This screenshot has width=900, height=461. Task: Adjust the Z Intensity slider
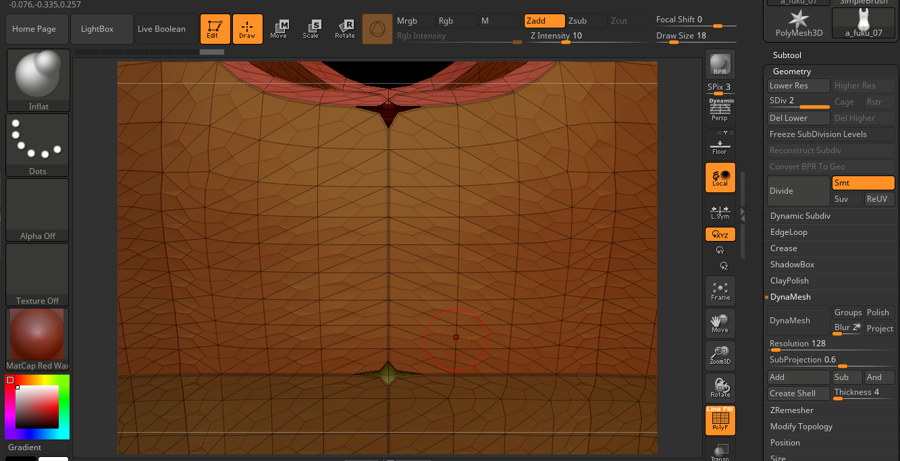[x=589, y=36]
